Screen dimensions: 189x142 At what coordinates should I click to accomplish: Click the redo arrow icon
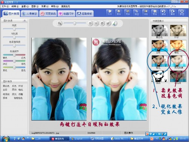173,12
